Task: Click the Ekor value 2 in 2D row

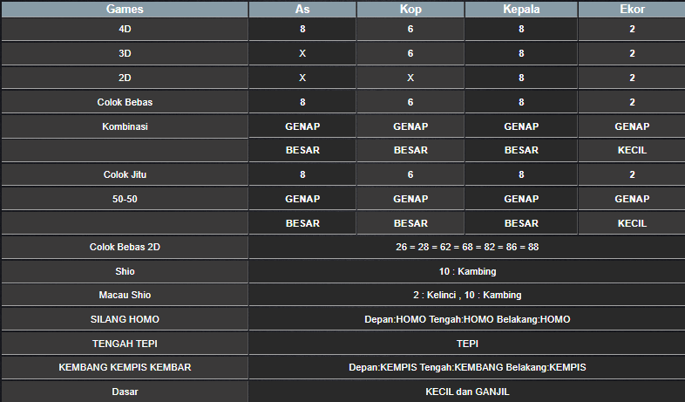Action: click(632, 78)
